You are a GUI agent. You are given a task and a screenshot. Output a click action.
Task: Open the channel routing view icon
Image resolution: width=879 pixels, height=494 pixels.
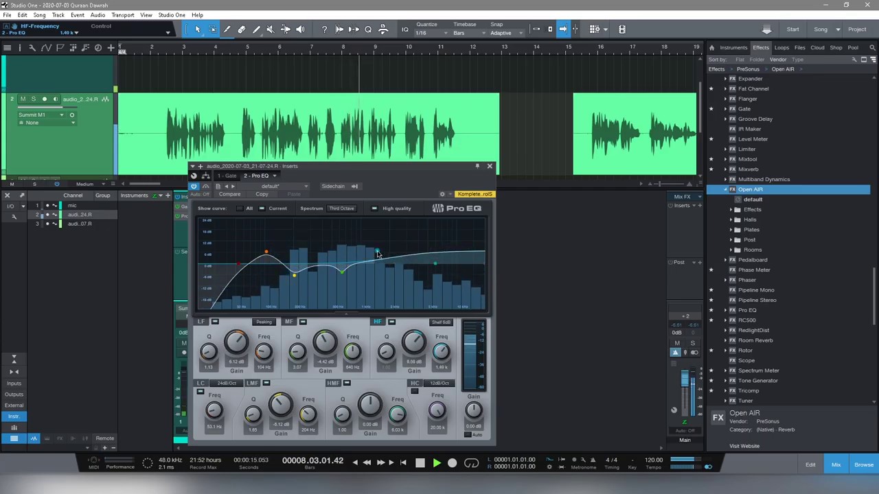pyautogui.click(x=205, y=176)
